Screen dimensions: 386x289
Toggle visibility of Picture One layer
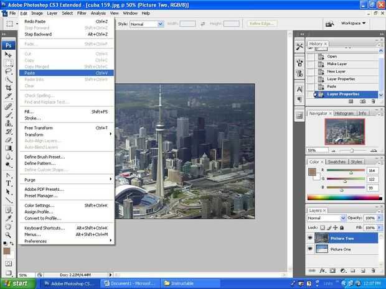310,249
